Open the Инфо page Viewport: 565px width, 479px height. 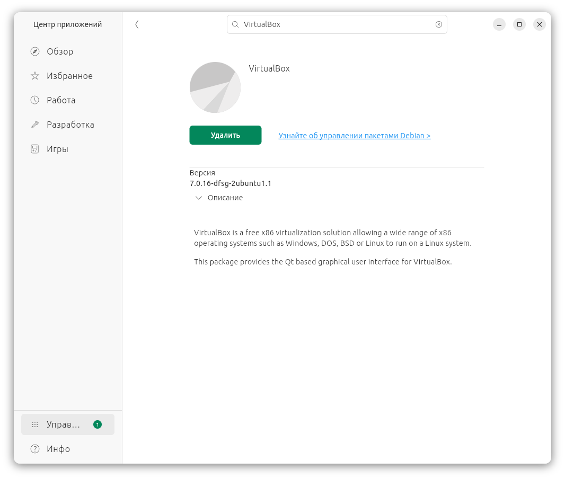point(68,449)
